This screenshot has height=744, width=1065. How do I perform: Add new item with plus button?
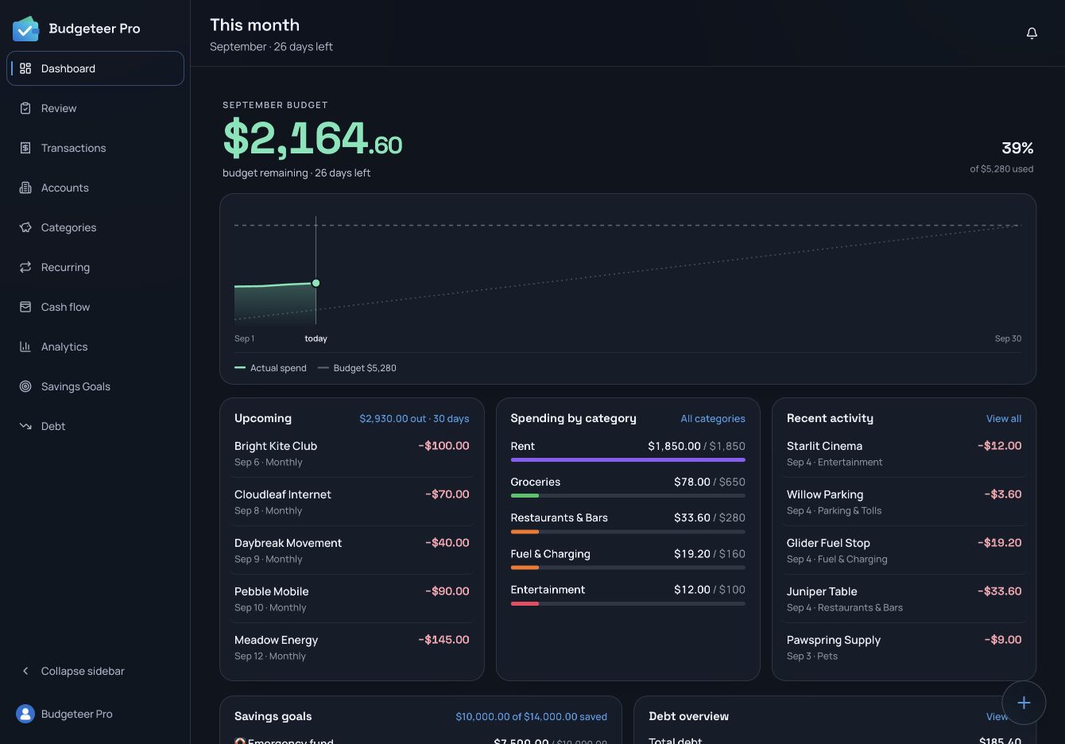click(x=1024, y=703)
